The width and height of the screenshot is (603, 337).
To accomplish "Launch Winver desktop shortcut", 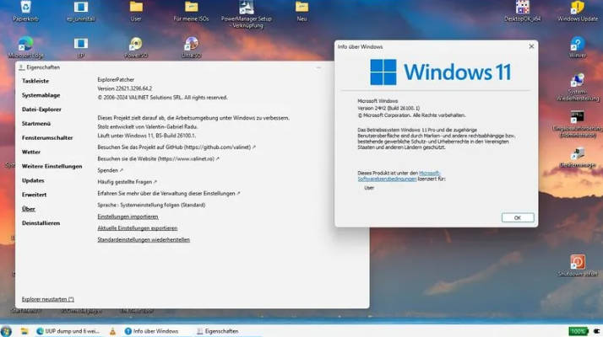I will (578, 47).
